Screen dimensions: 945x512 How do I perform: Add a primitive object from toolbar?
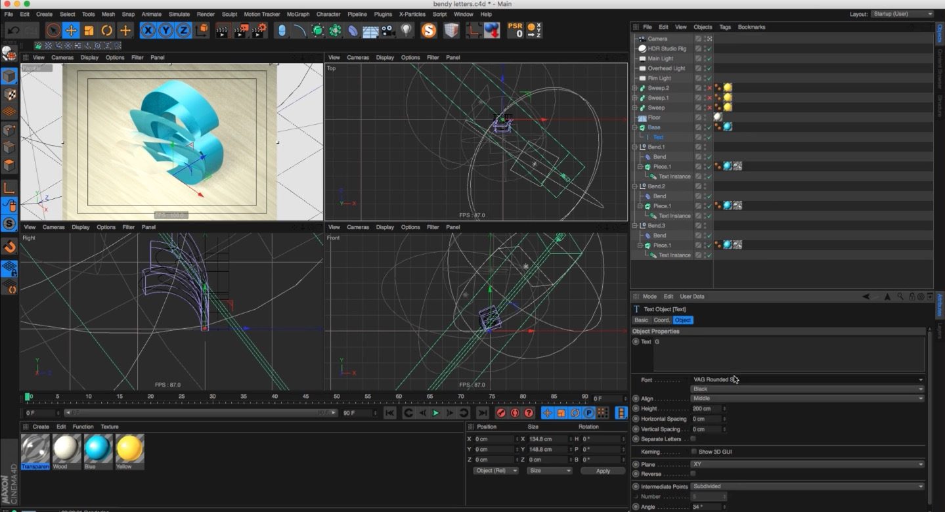282,30
